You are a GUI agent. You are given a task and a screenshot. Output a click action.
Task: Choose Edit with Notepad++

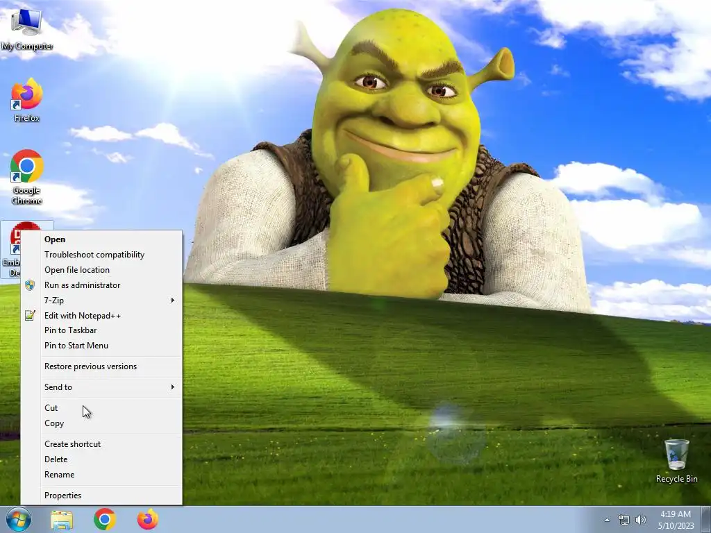(101, 316)
